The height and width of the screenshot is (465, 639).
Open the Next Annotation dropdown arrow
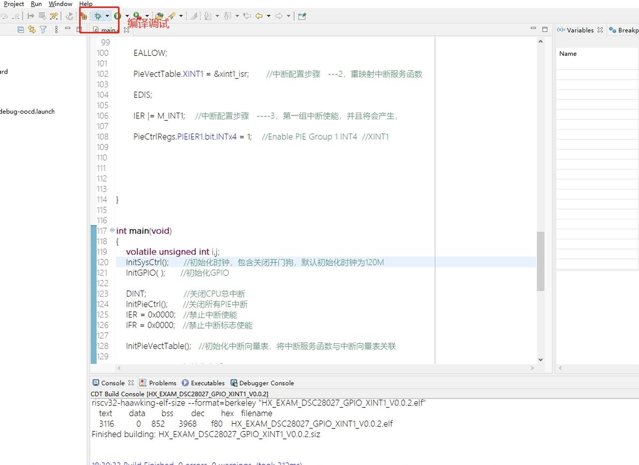pyautogui.click(x=217, y=16)
